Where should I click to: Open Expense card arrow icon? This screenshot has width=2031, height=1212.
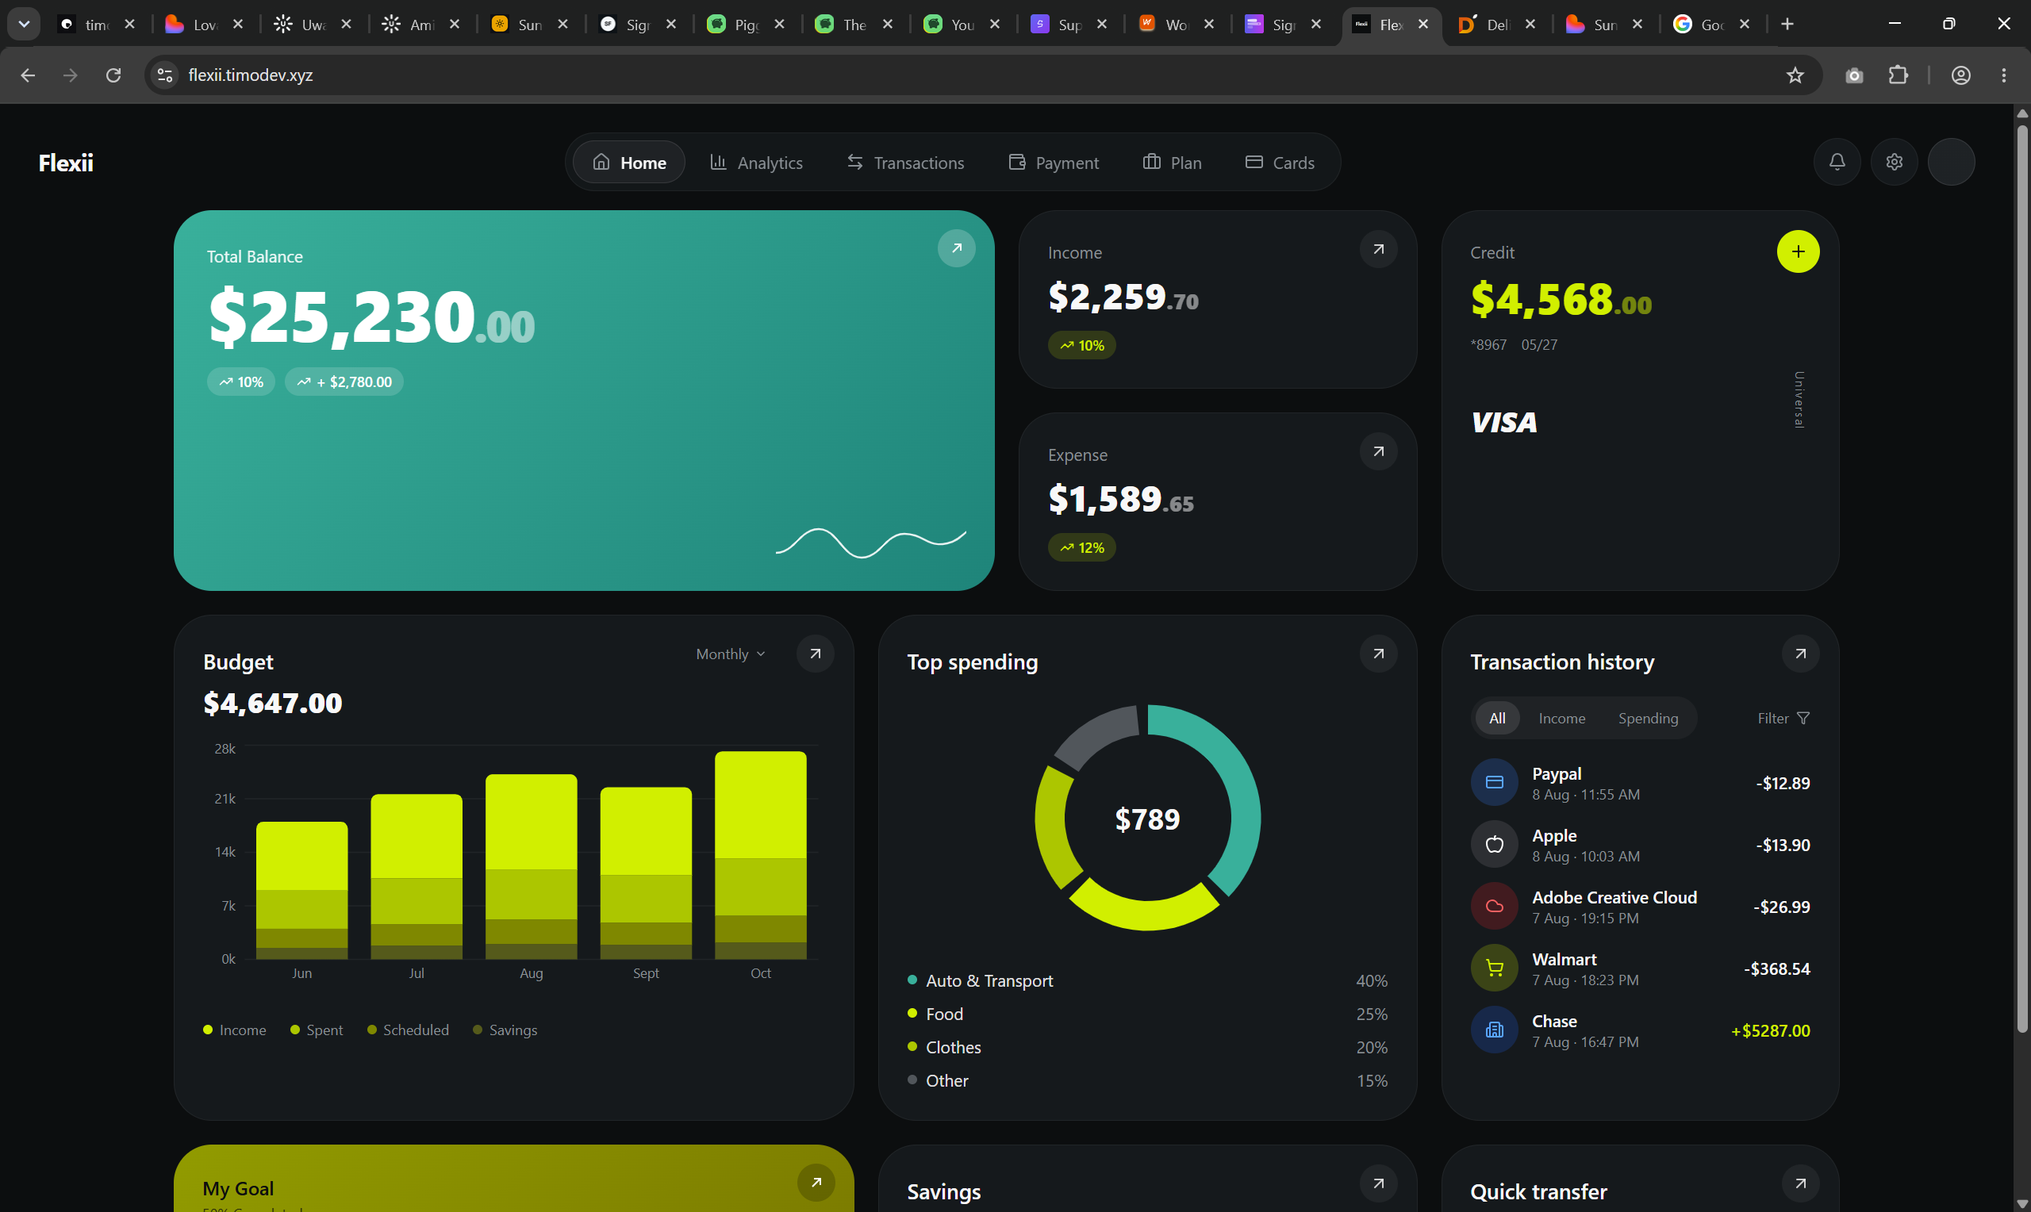pyautogui.click(x=1379, y=451)
